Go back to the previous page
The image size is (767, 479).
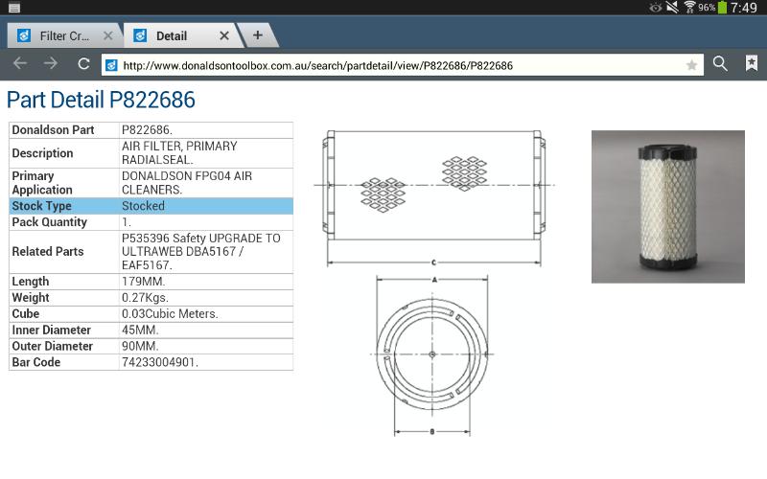pos(19,63)
